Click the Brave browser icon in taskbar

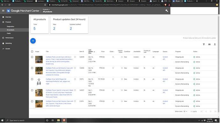pyautogui.click(x=64, y=120)
